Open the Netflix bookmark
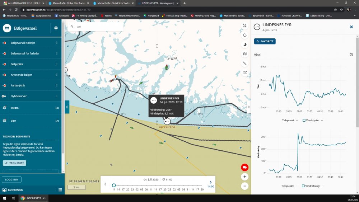 106,16
